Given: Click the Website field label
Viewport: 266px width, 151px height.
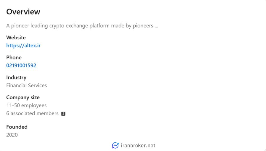Looking at the screenshot, I should [16, 38].
